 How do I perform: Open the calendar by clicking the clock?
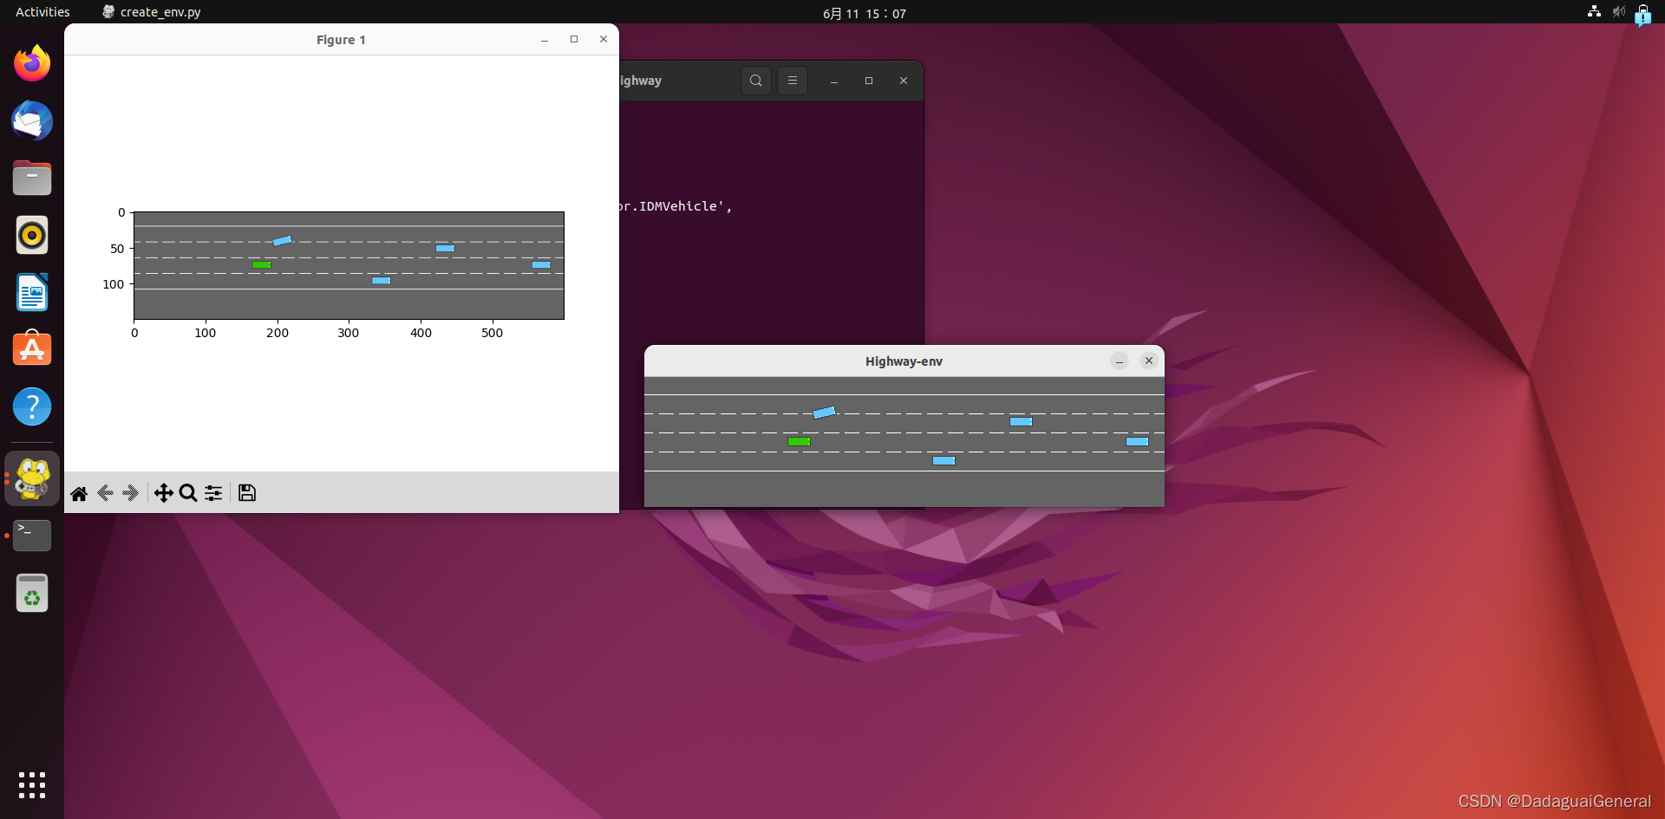864,13
